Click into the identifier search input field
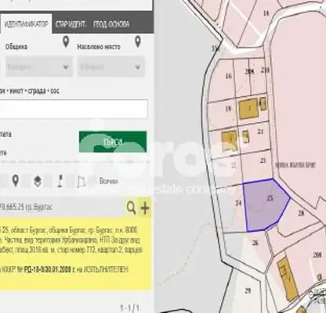This screenshot has height=313, width=326. pos(74,109)
